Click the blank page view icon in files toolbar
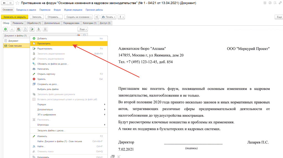The image size is (283, 158). [x=25, y=29]
